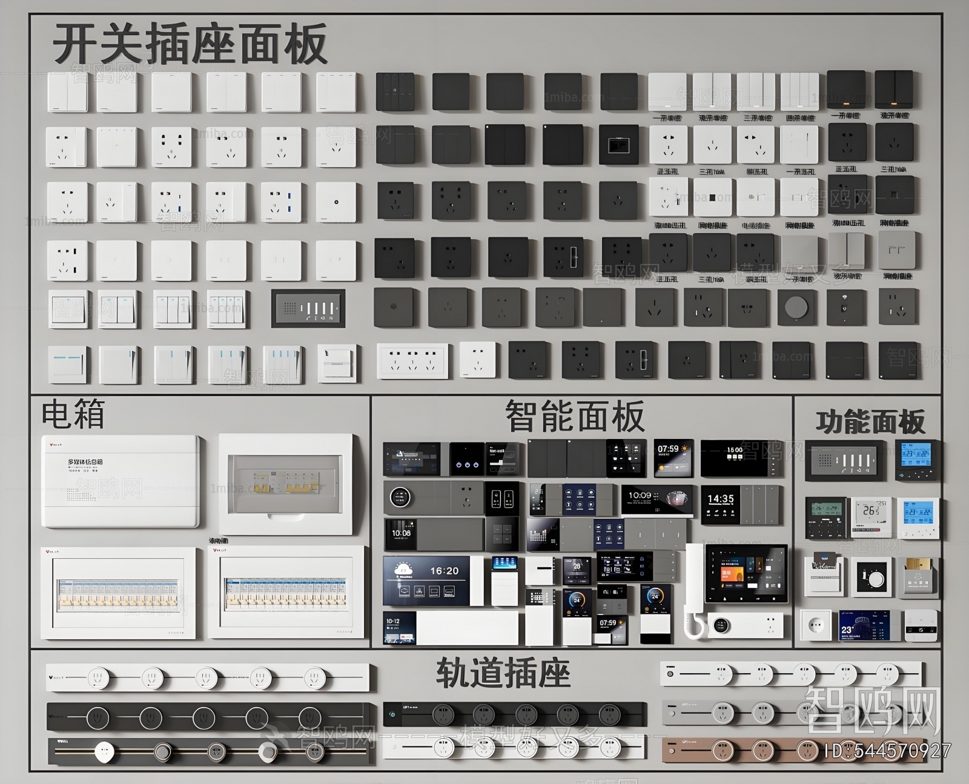Select the smart panel displaying 14:35
The image size is (969, 784).
(721, 504)
